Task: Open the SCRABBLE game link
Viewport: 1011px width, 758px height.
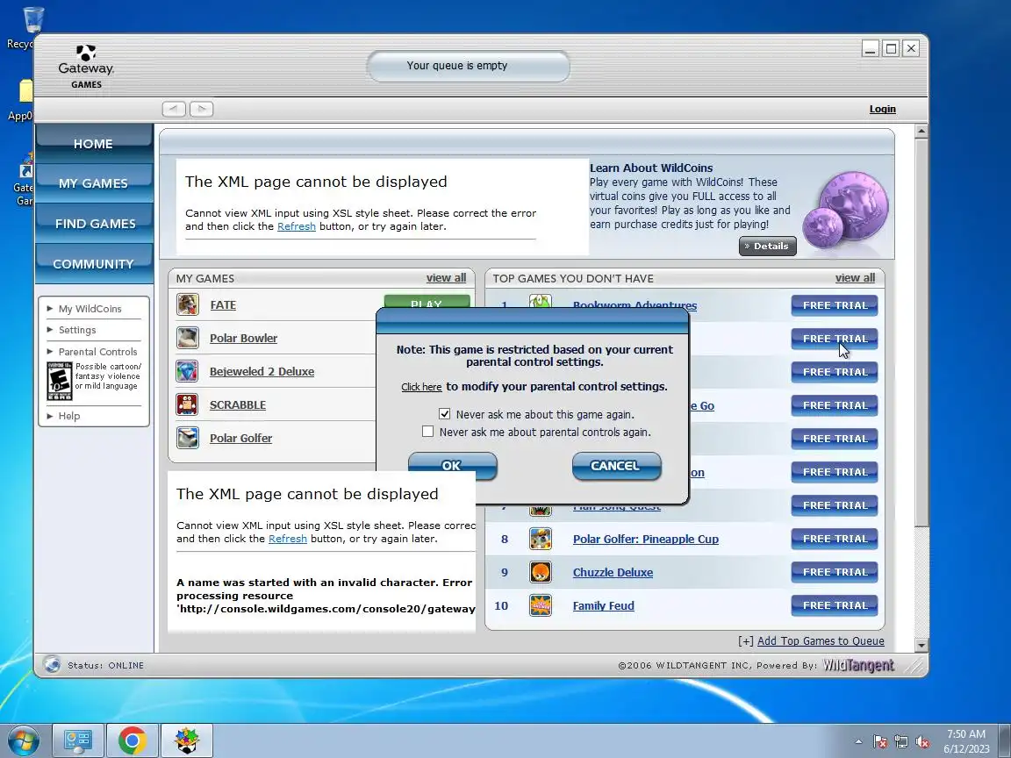Action: coord(237,404)
